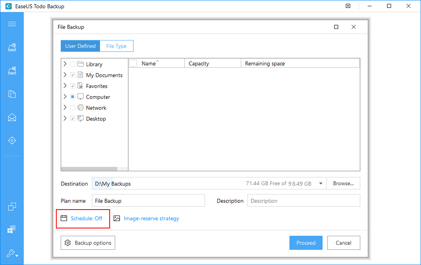Viewport: 421px width, 265px height.
Task: Select the Favorites tree label
Action: [97, 86]
